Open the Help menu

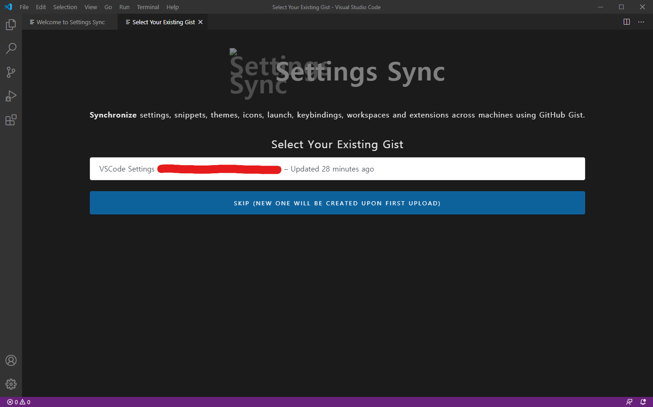click(x=173, y=7)
